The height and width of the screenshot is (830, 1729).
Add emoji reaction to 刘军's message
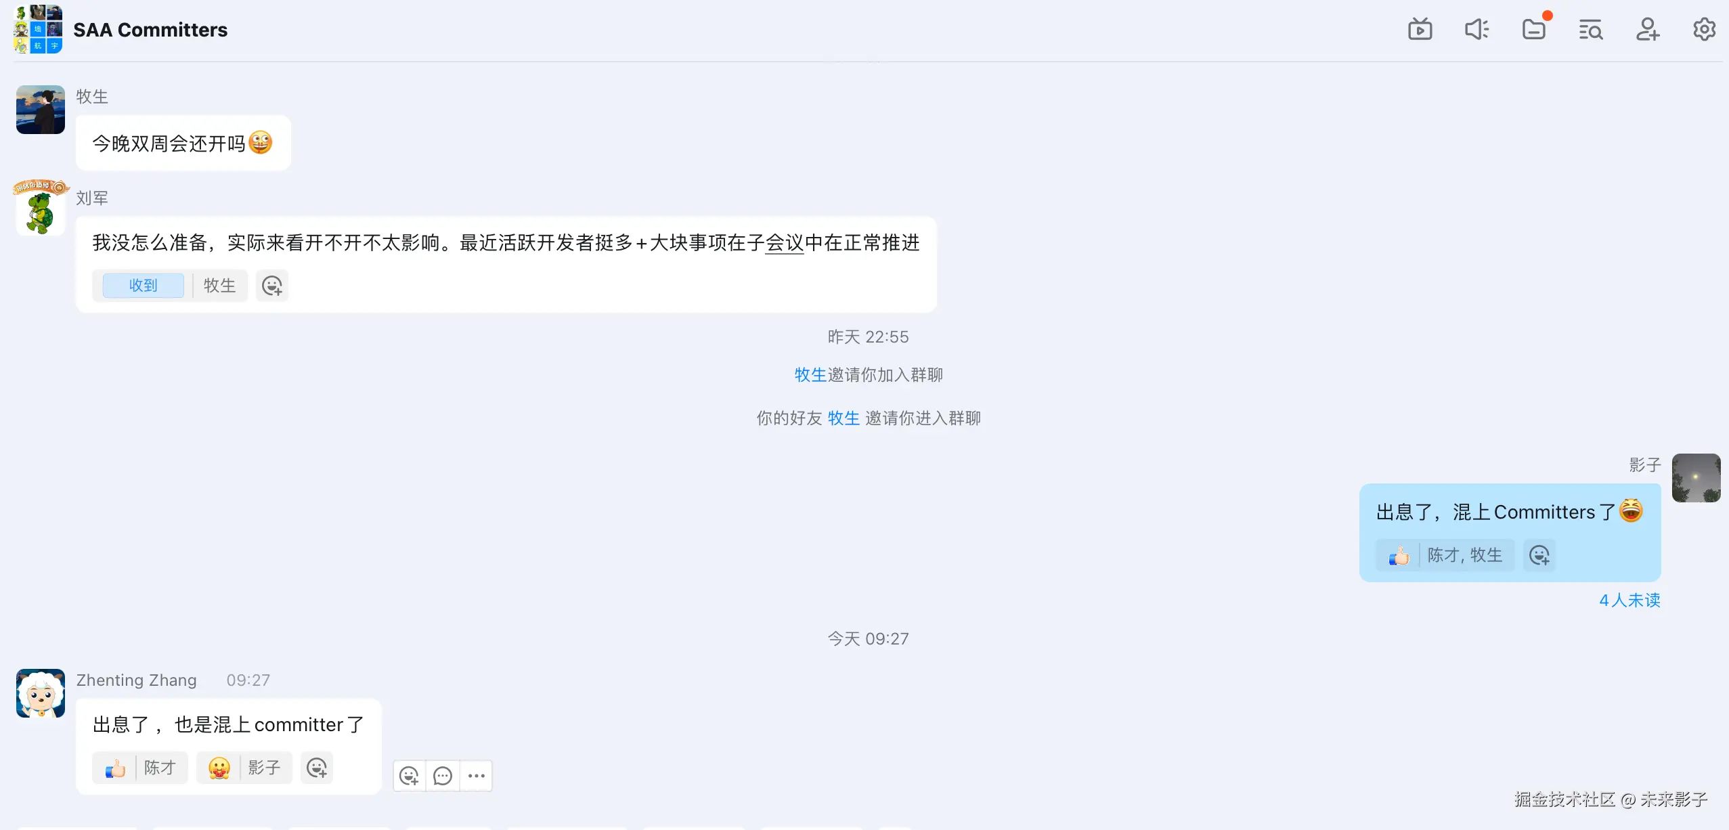tap(272, 286)
